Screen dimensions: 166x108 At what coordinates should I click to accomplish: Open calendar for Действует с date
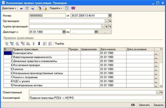point(64,32)
